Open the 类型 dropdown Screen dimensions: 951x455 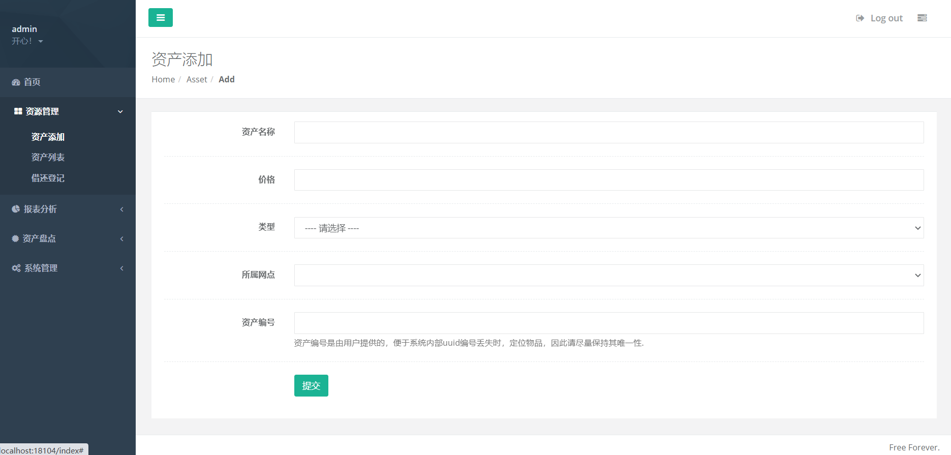pos(609,228)
